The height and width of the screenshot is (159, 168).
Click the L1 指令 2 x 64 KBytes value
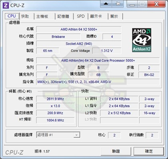tap(119, 106)
